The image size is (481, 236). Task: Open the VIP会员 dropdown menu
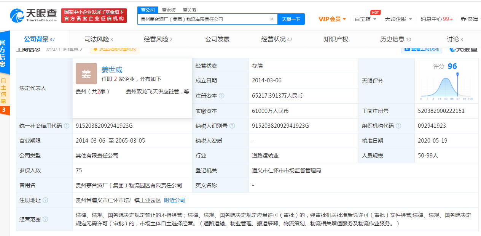(x=332, y=19)
